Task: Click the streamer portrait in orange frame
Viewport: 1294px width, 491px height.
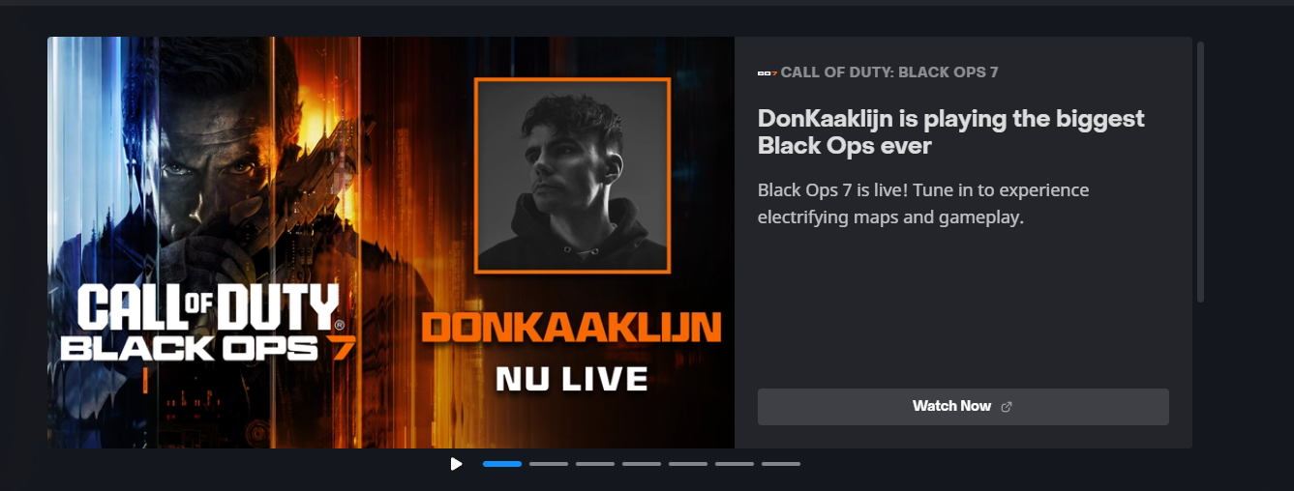Action: [x=572, y=175]
